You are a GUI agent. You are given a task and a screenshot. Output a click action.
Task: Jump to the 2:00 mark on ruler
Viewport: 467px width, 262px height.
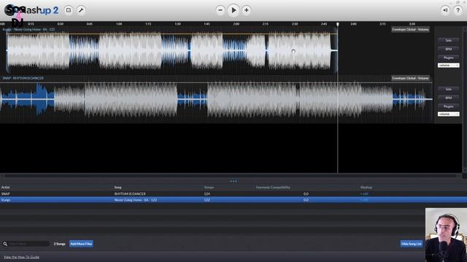tap(236, 24)
